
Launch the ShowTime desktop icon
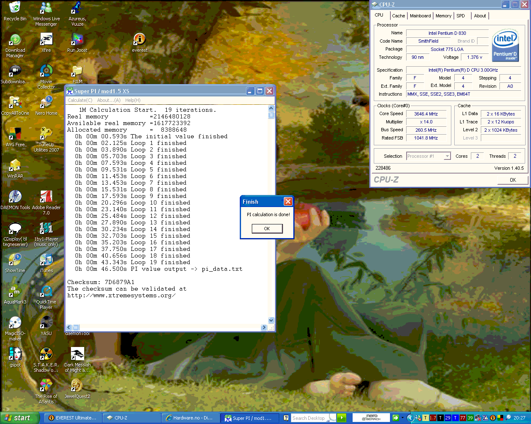click(15, 263)
